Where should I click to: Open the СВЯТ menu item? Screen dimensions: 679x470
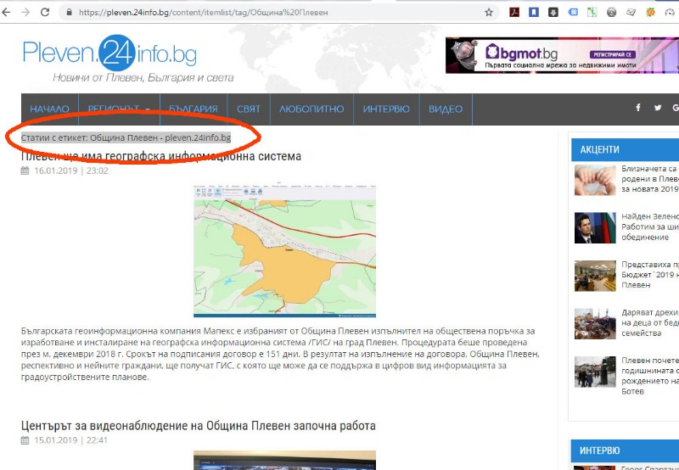[x=249, y=109]
